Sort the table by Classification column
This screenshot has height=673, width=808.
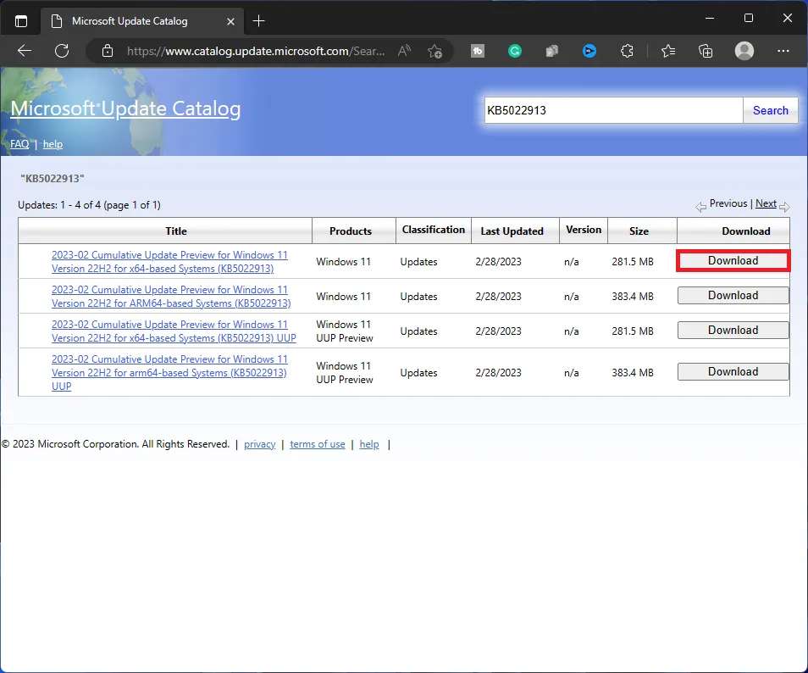[x=434, y=230]
